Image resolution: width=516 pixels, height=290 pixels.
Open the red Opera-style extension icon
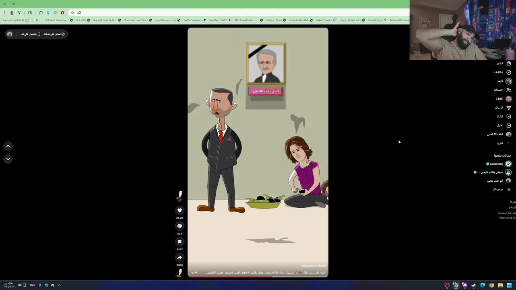62,13
